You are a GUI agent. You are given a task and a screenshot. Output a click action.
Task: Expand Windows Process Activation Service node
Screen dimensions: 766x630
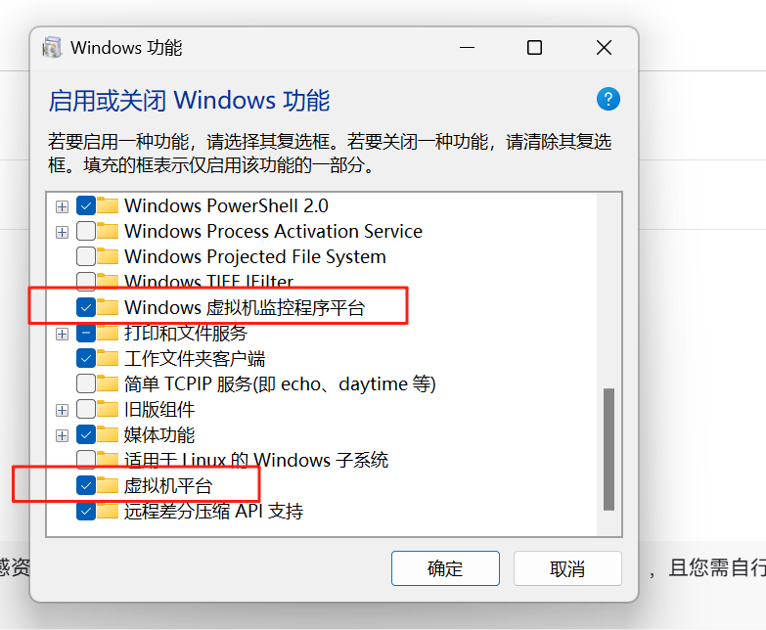click(62, 232)
